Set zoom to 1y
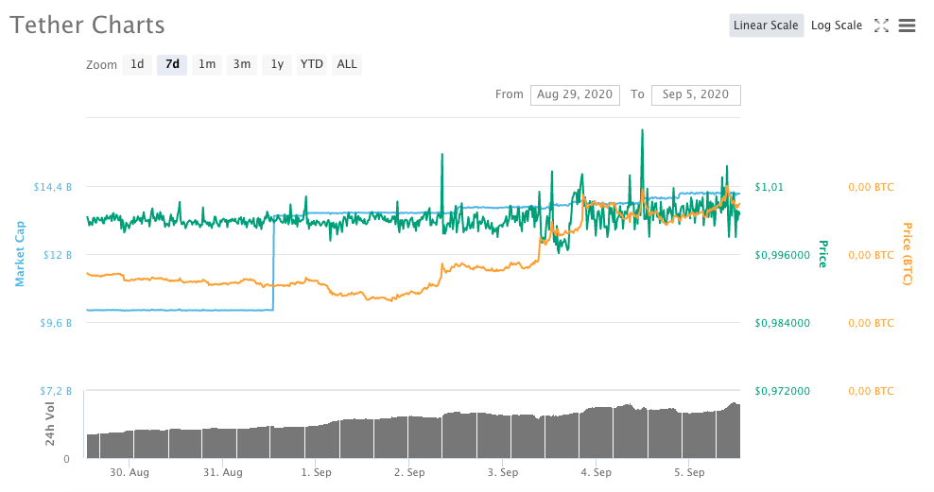Image resolution: width=934 pixels, height=492 pixels. click(277, 64)
